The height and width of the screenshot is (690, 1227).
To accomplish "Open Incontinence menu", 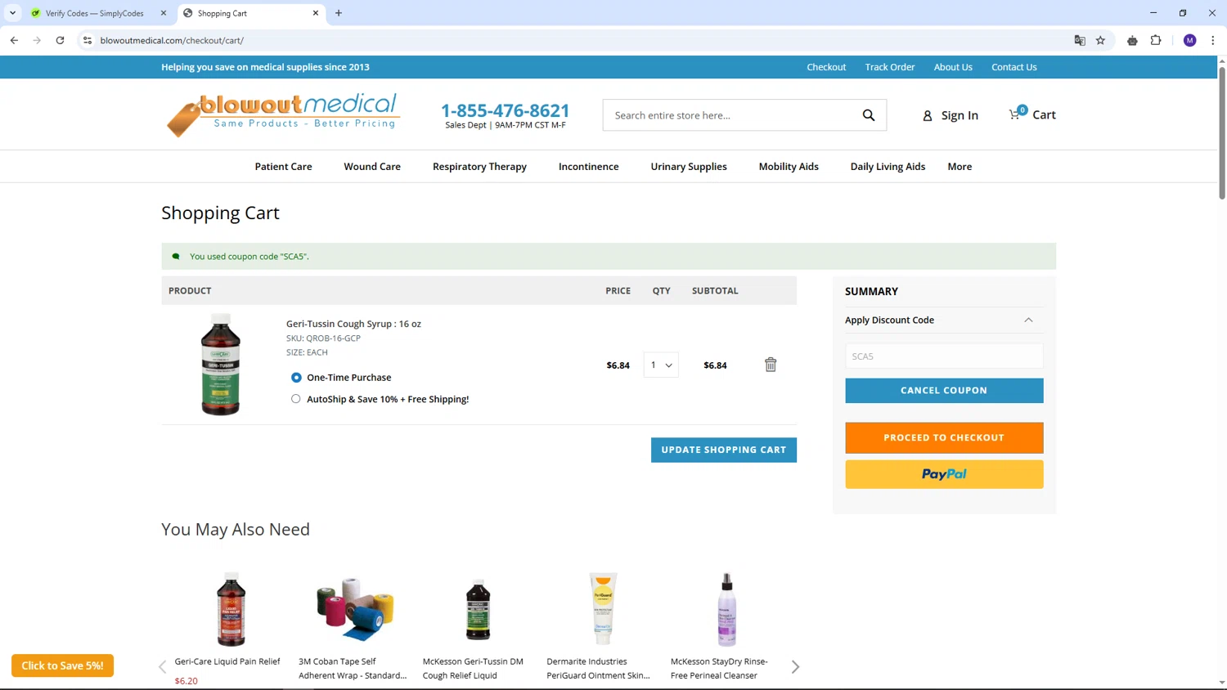I will pos(588,167).
